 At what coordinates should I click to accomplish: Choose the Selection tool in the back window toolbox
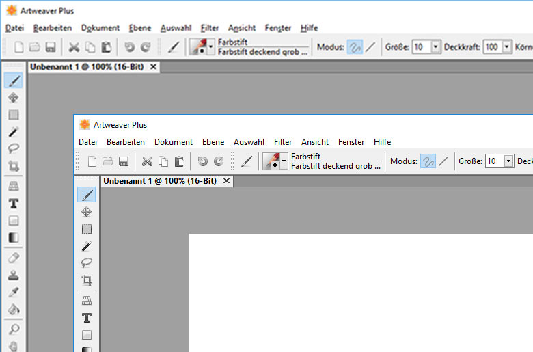[14, 115]
